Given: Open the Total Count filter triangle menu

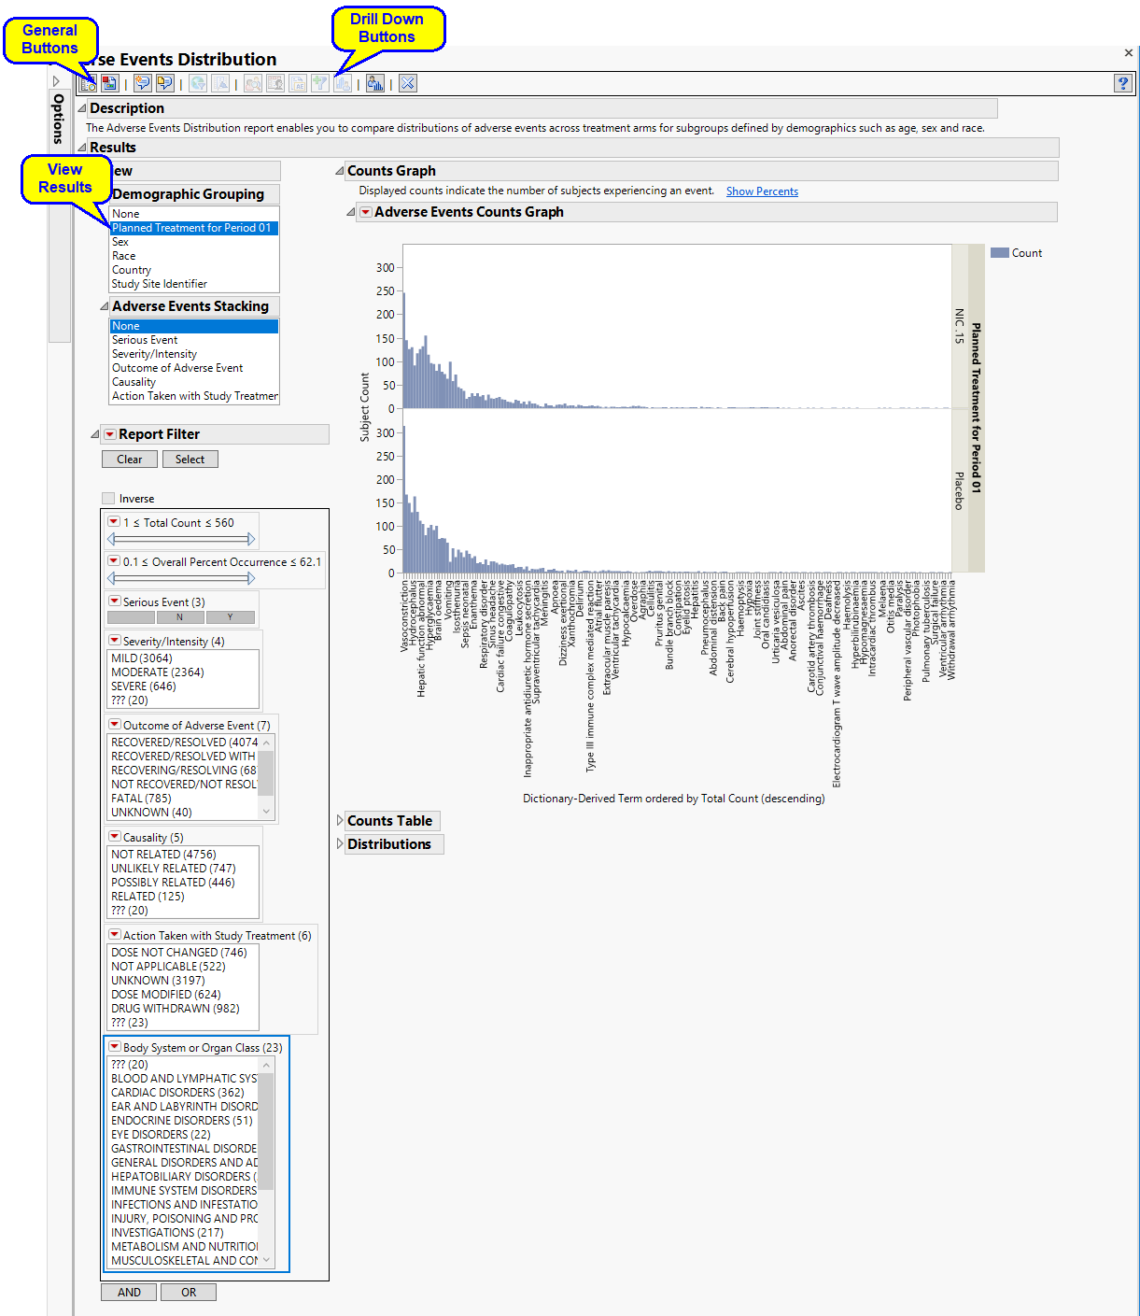Looking at the screenshot, I should click(115, 522).
